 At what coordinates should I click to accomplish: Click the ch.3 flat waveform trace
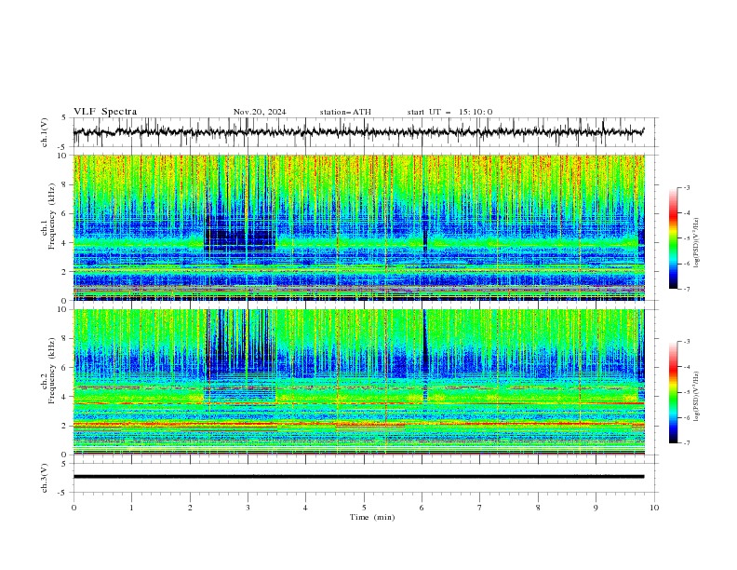pos(359,477)
